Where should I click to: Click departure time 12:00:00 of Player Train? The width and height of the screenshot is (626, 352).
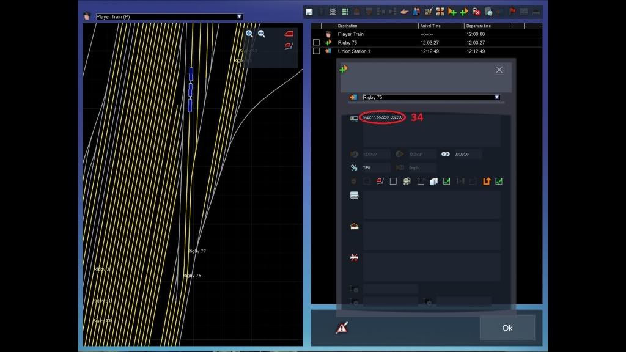click(x=476, y=34)
